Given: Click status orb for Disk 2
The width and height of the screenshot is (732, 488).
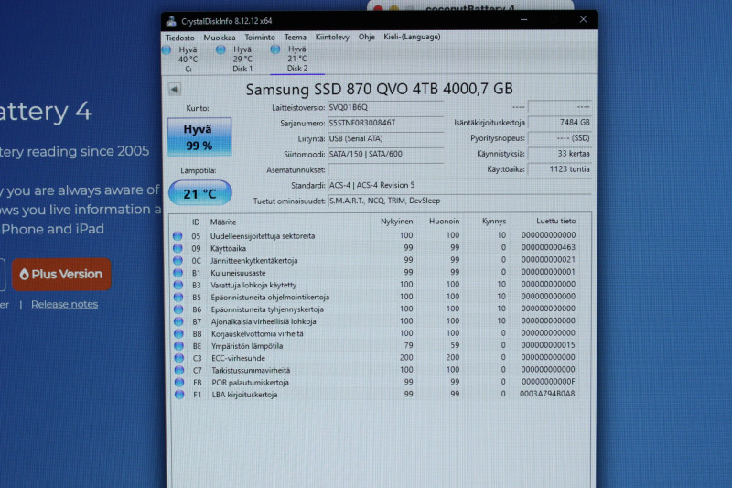Looking at the screenshot, I should pos(275,49).
